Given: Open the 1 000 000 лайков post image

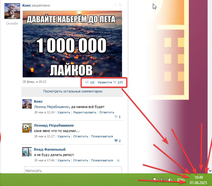Looking at the screenshot, I should point(72,44).
